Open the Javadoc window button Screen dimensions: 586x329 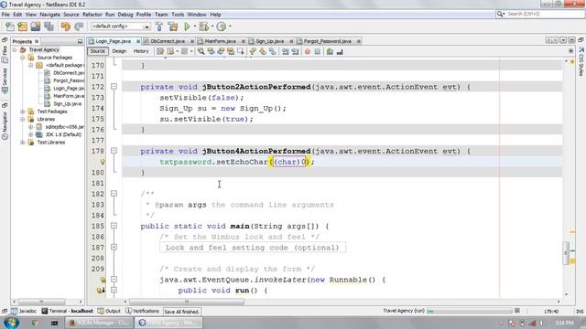click(25, 311)
